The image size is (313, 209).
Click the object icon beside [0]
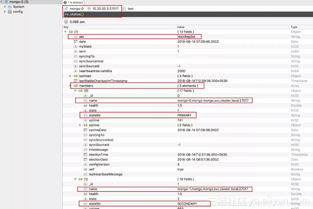81,91
